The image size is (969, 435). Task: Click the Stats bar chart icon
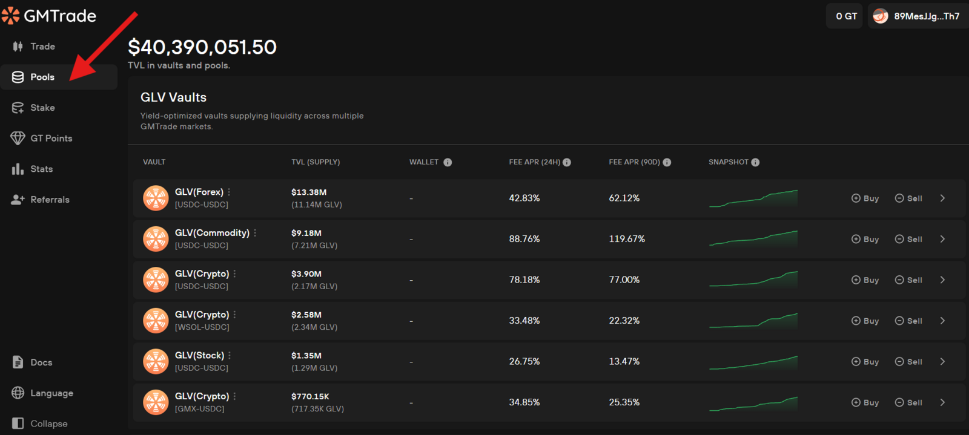point(18,169)
